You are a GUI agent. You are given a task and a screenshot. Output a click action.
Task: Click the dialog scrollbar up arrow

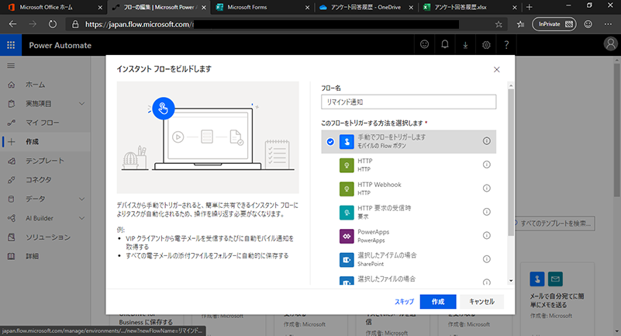tap(511, 85)
